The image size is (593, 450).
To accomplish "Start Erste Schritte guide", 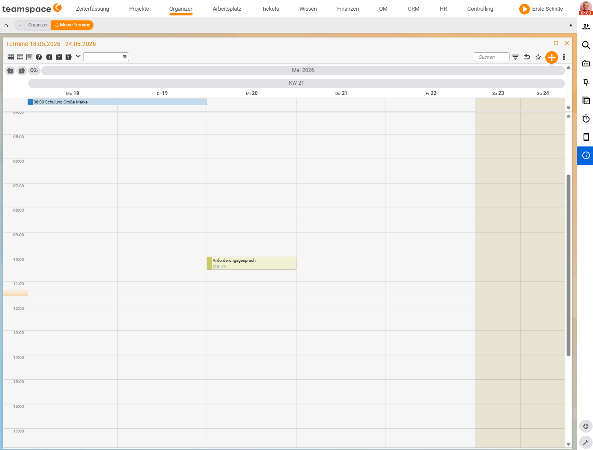I will tap(541, 9).
